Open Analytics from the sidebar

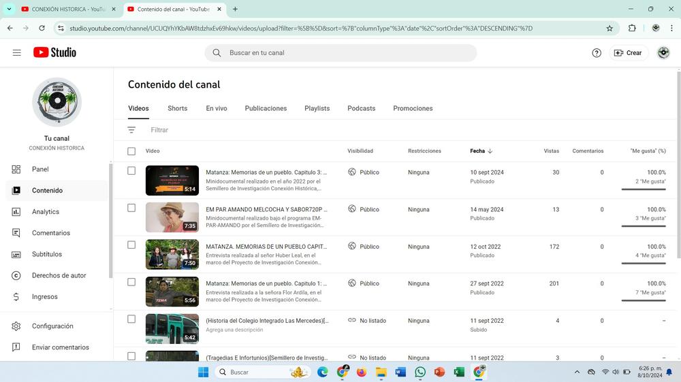(x=46, y=212)
